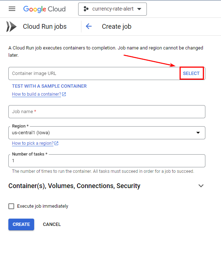Screen dimensions: 221x255
Task: Enable Execute job immediately checkbox
Action: click(x=11, y=206)
